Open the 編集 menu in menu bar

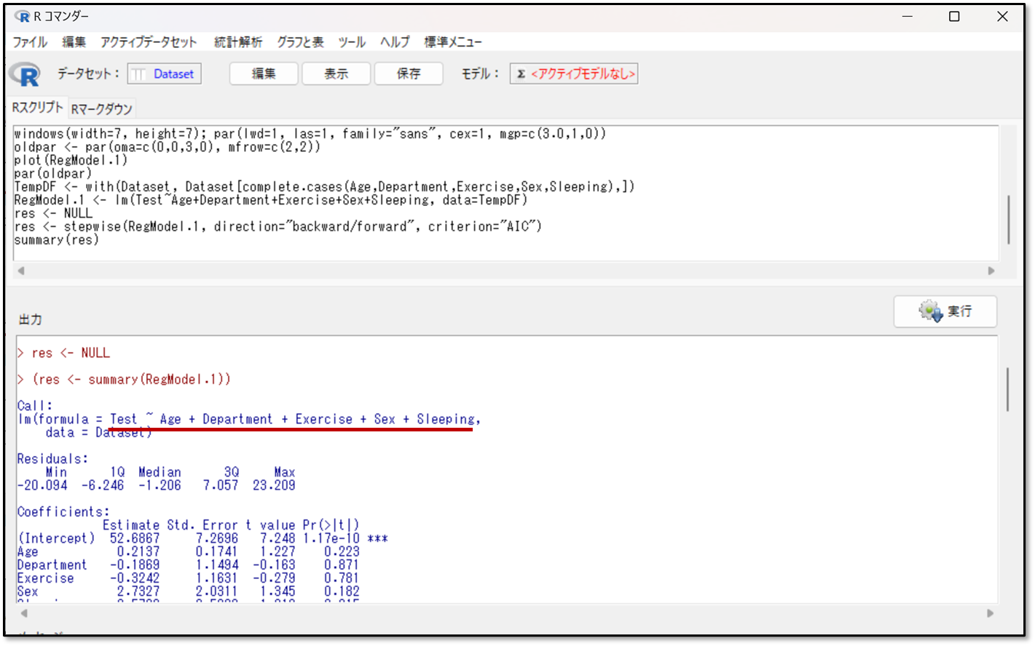point(74,42)
